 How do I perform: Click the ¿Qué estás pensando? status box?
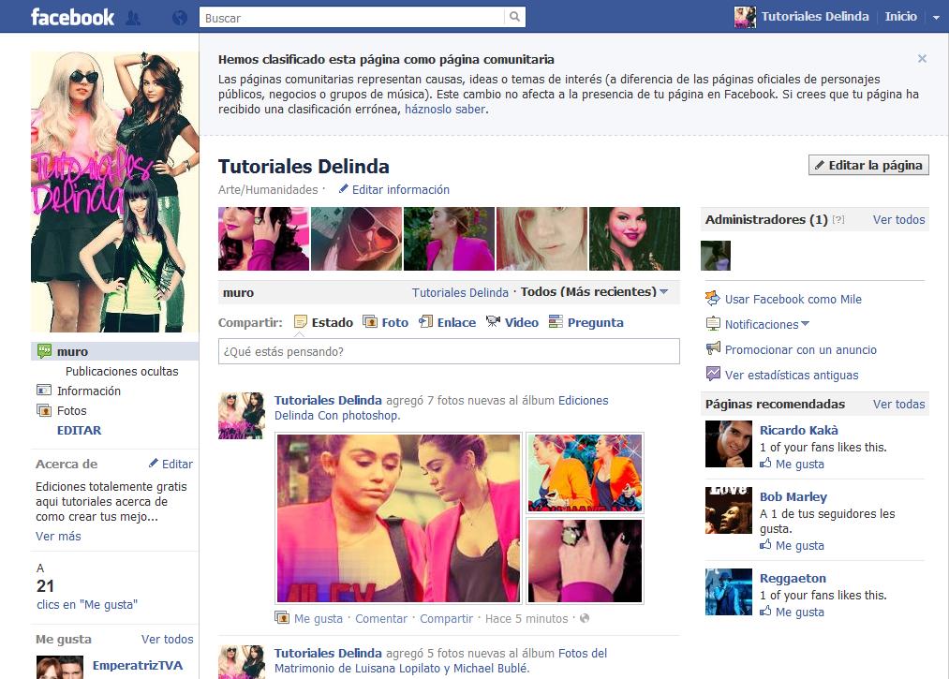click(449, 351)
